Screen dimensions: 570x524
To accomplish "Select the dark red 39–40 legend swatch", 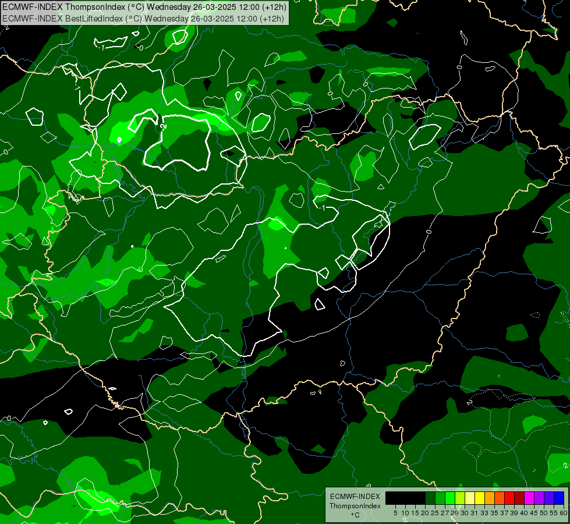I will pyautogui.click(x=519, y=498).
